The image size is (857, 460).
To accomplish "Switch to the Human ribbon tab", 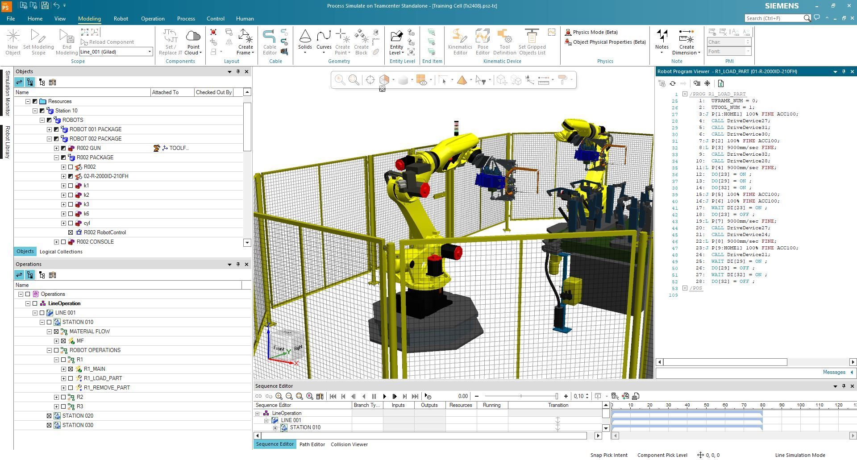I will (245, 19).
